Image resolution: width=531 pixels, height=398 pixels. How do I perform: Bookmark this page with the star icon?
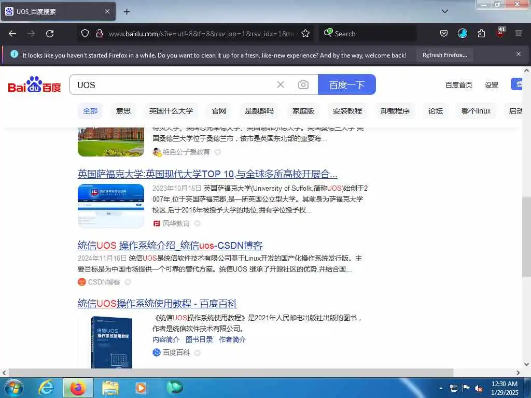point(305,33)
